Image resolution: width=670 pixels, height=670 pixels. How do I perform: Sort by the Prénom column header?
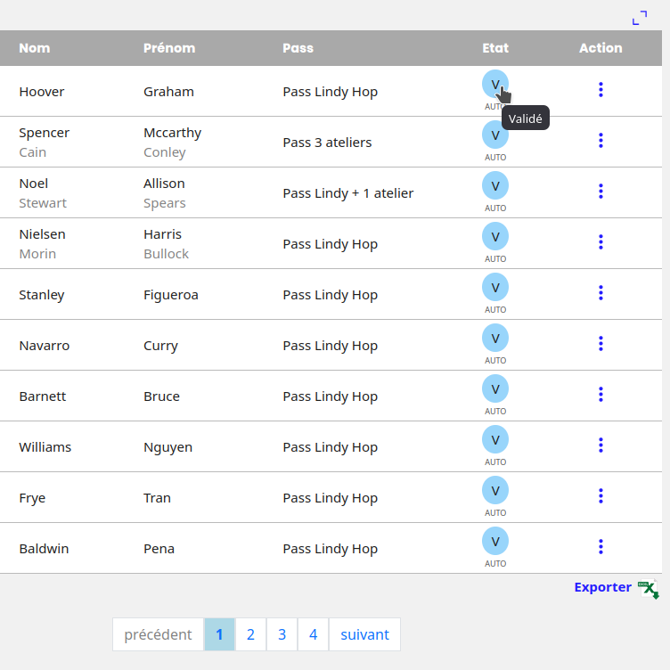click(x=169, y=48)
